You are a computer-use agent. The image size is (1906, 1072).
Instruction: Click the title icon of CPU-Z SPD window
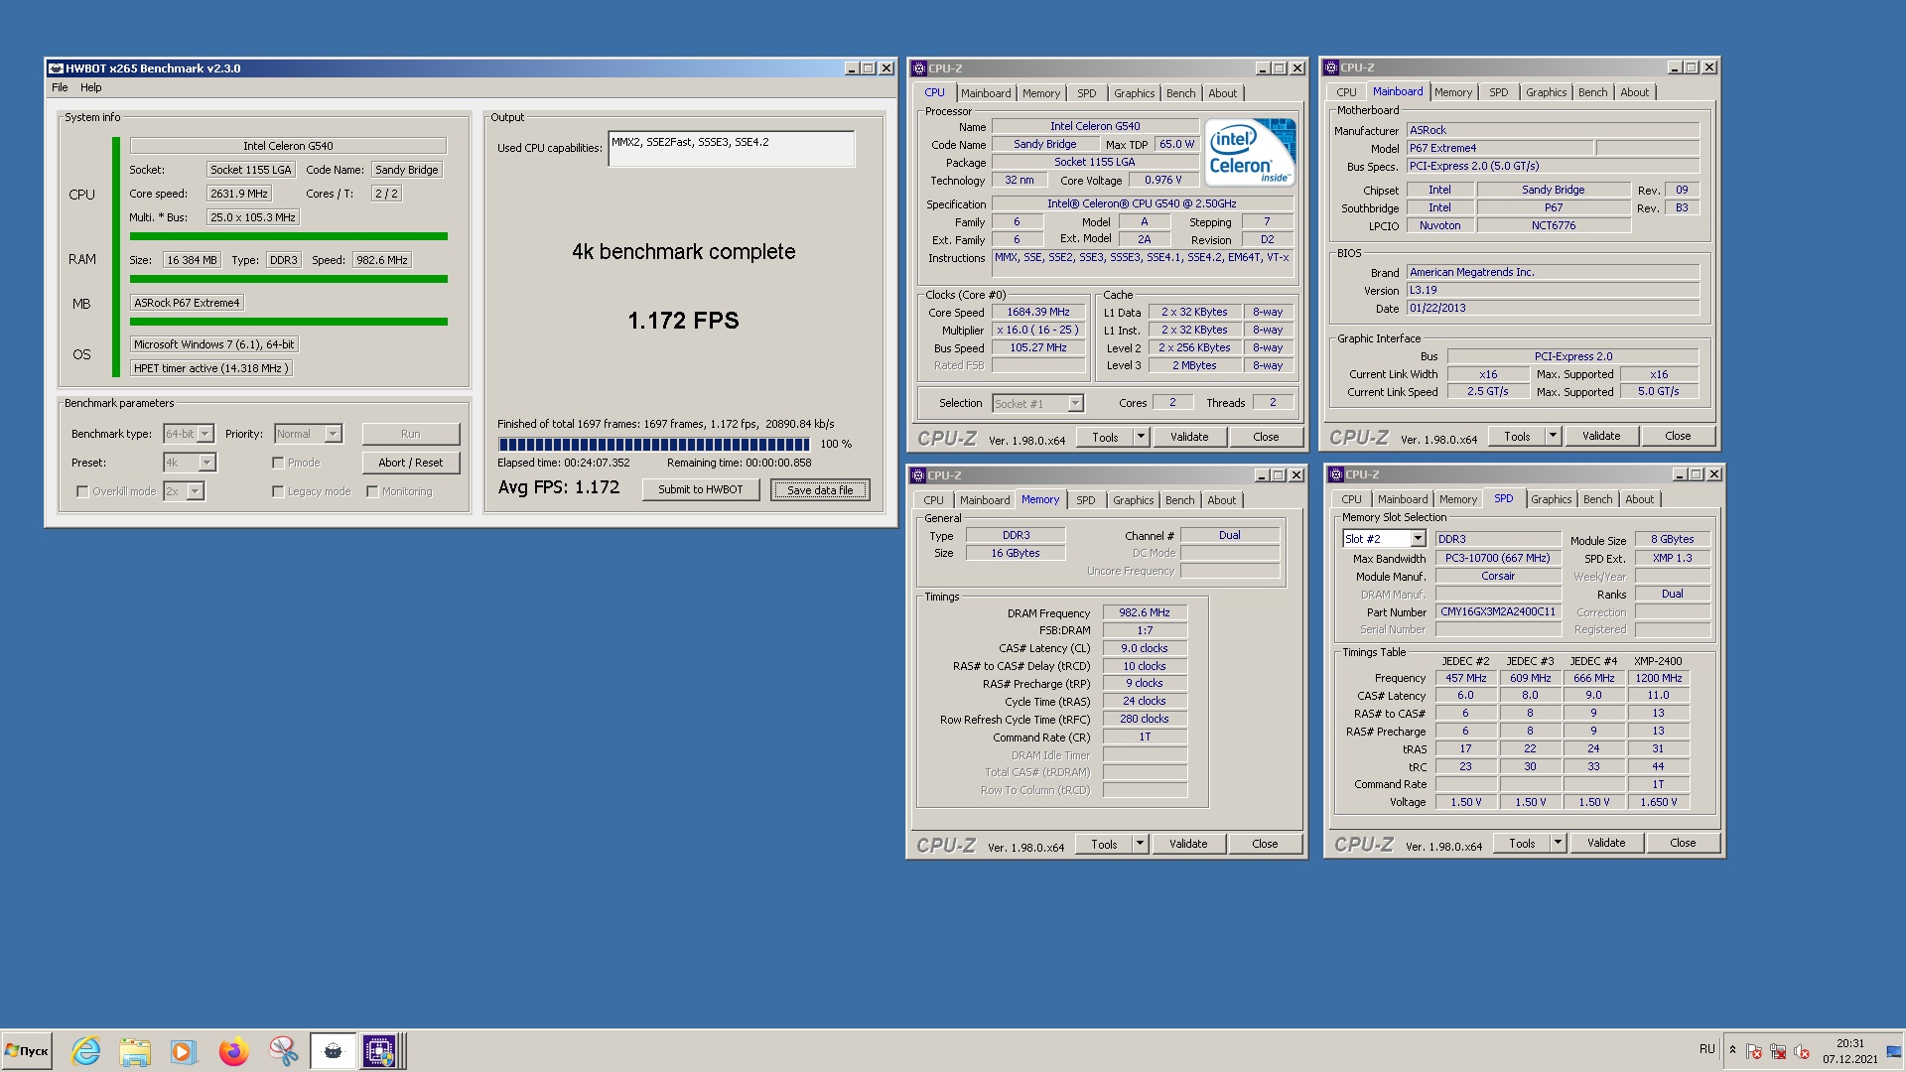pyautogui.click(x=1336, y=474)
